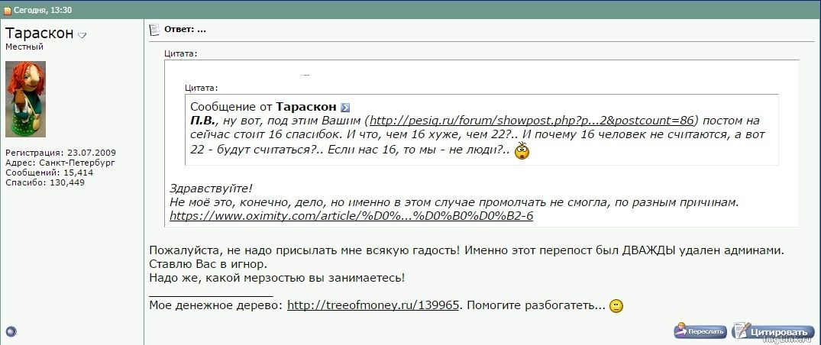The height and width of the screenshot is (345, 821).
Task: Click the post icon beside Ответ: ...
Action: tap(154, 30)
